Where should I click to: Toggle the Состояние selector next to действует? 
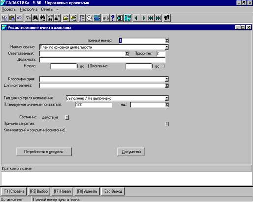(67, 117)
